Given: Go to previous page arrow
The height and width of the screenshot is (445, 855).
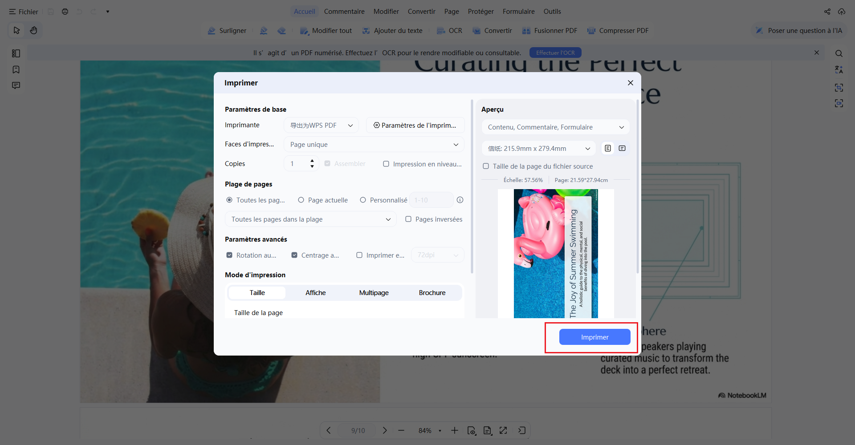Looking at the screenshot, I should click(329, 430).
